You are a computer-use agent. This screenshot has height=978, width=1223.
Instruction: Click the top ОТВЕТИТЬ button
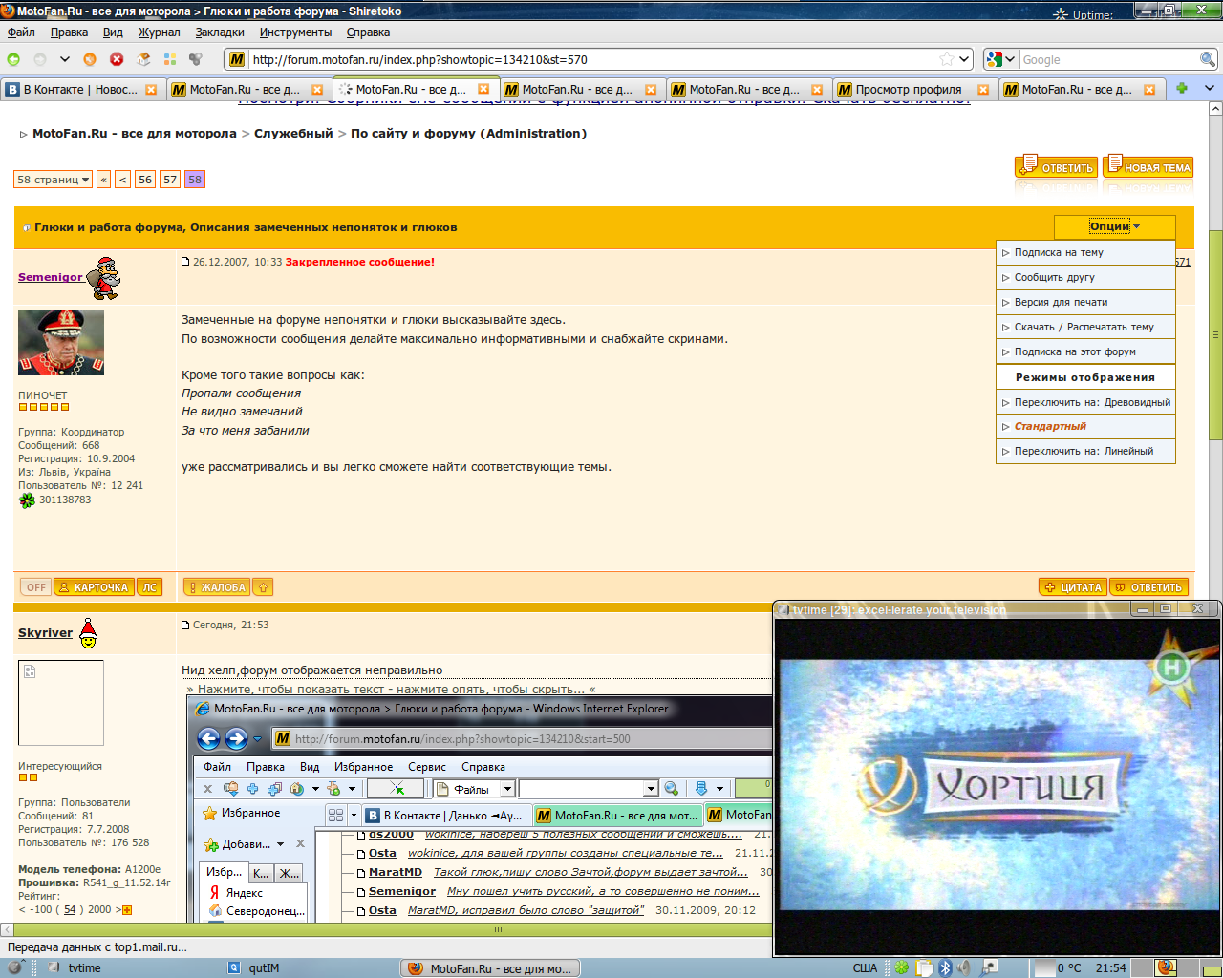1056,166
